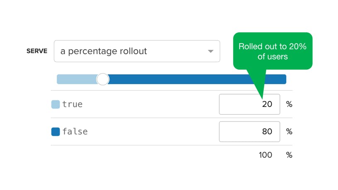This screenshot has width=338, height=190.
Task: Click the false variation label
Action: click(75, 132)
